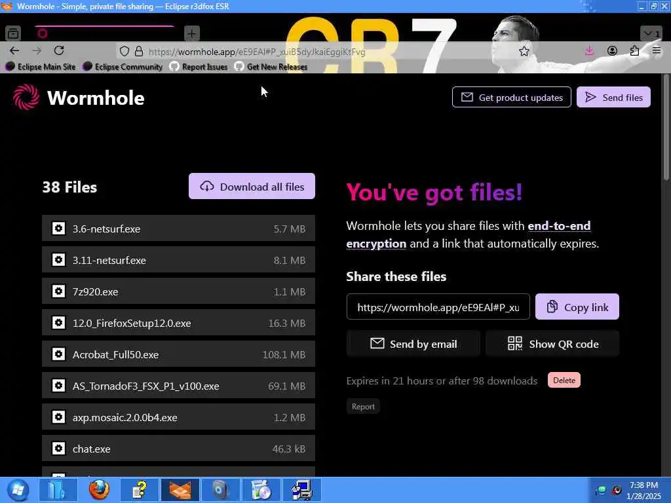This screenshot has height=503, width=671.
Task: Click the Report button
Action: [x=363, y=406]
